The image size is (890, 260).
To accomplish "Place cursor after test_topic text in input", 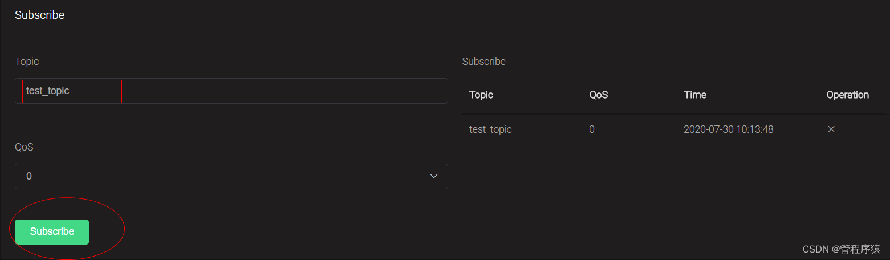I will tap(71, 91).
